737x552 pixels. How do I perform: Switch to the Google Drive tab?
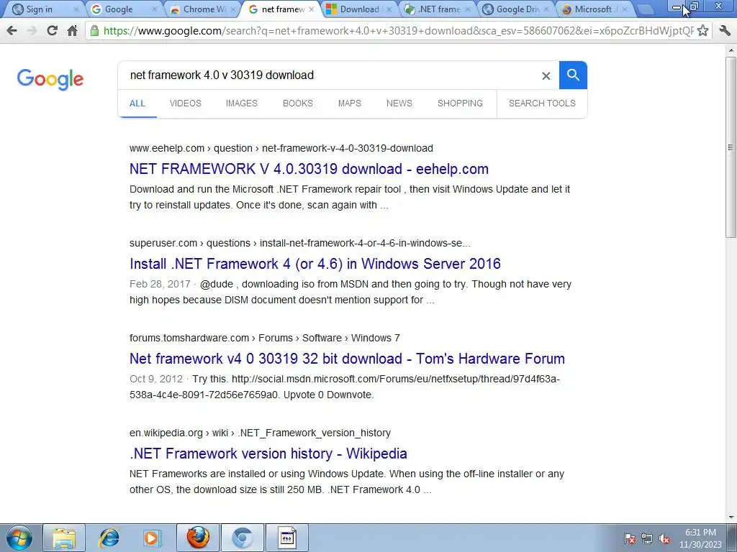pos(517,9)
